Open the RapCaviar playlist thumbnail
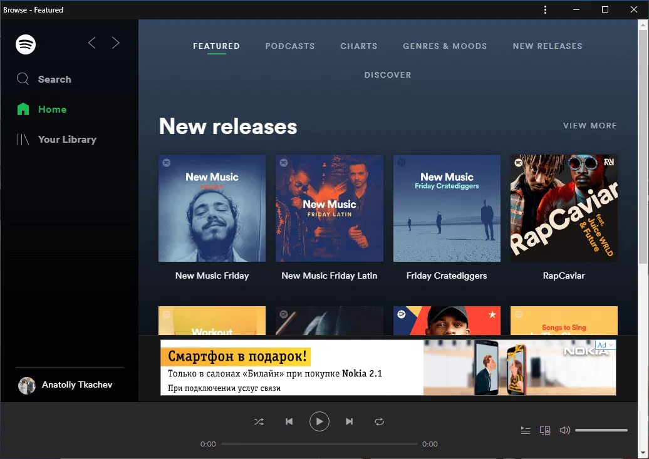 [563, 208]
